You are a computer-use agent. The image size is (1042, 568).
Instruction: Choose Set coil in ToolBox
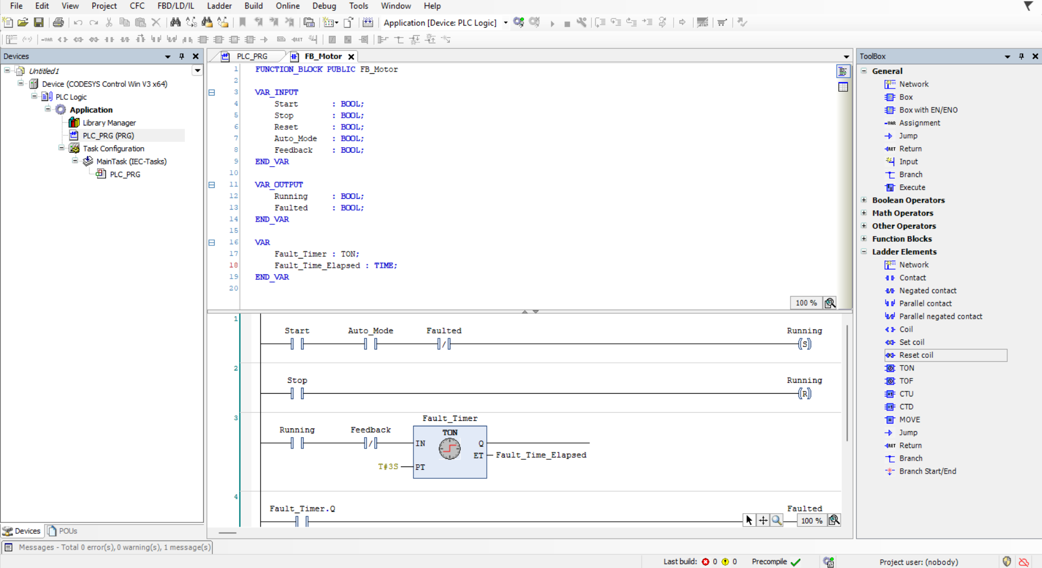click(912, 342)
